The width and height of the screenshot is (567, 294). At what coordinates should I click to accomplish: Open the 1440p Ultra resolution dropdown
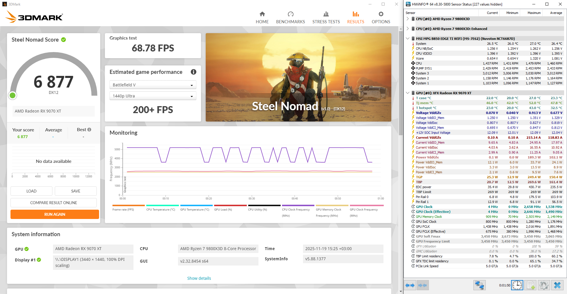(x=153, y=96)
